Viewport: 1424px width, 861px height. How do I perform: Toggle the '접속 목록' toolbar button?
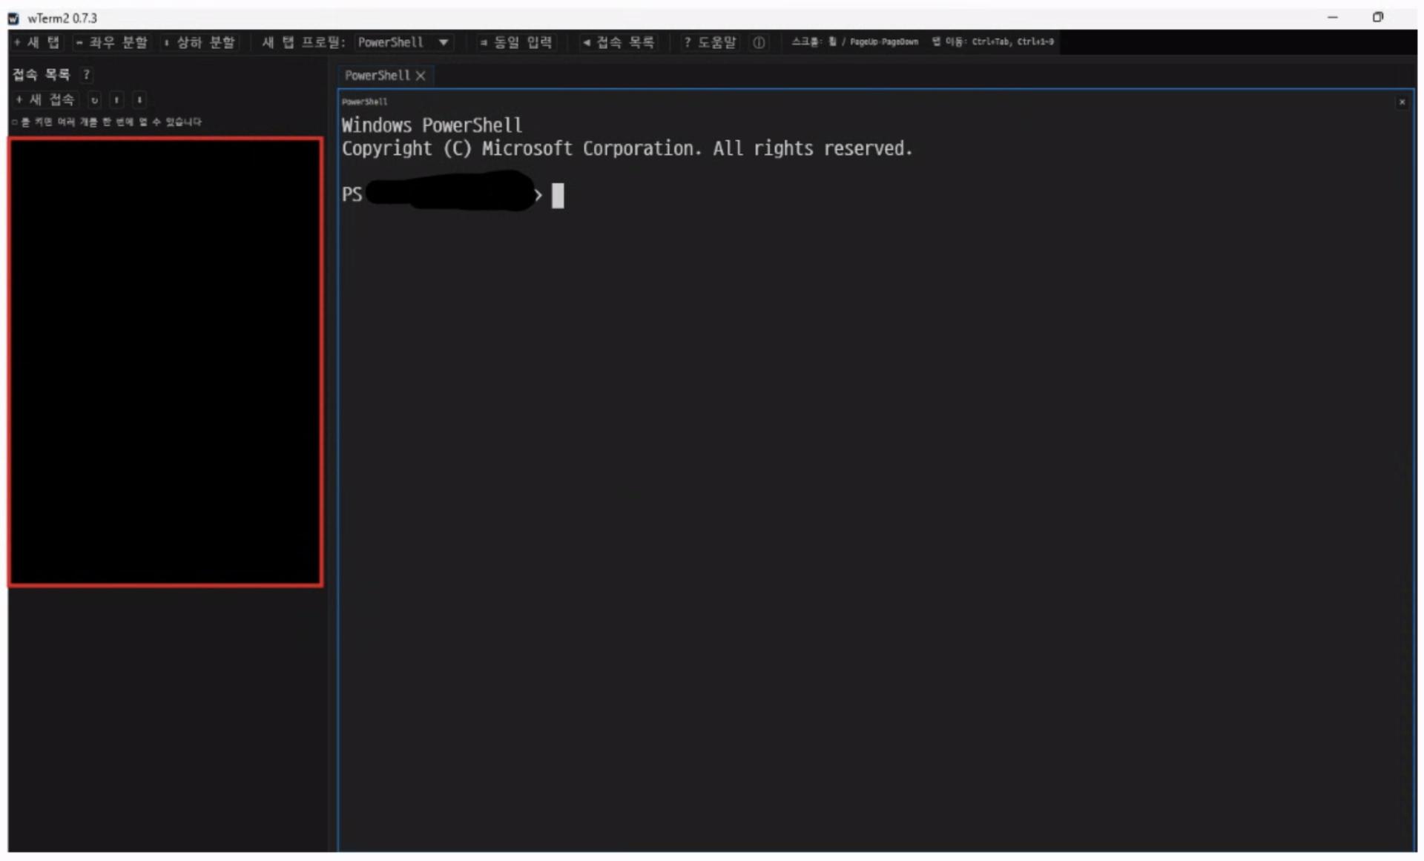coord(619,42)
